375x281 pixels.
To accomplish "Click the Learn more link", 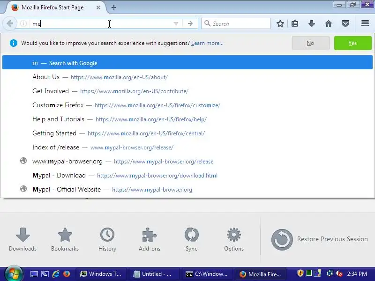I will (207, 43).
